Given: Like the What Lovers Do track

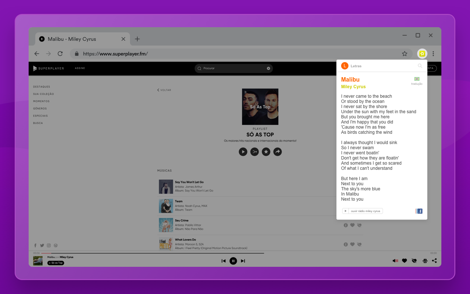Looking at the screenshot, I should point(352,244).
